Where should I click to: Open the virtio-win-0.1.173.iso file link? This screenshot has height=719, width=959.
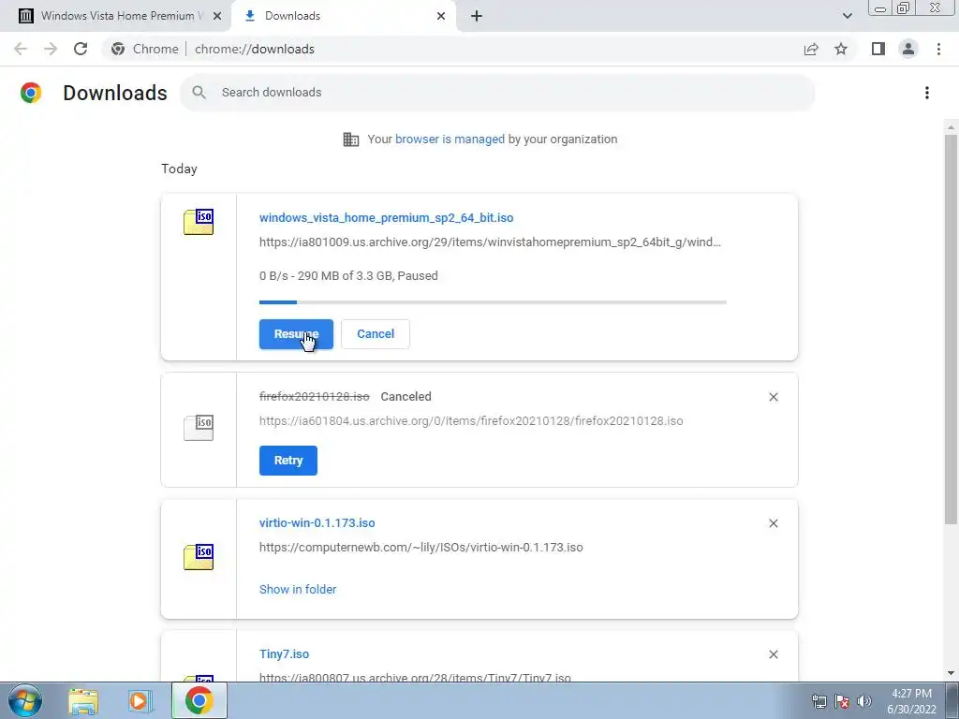[x=317, y=522]
